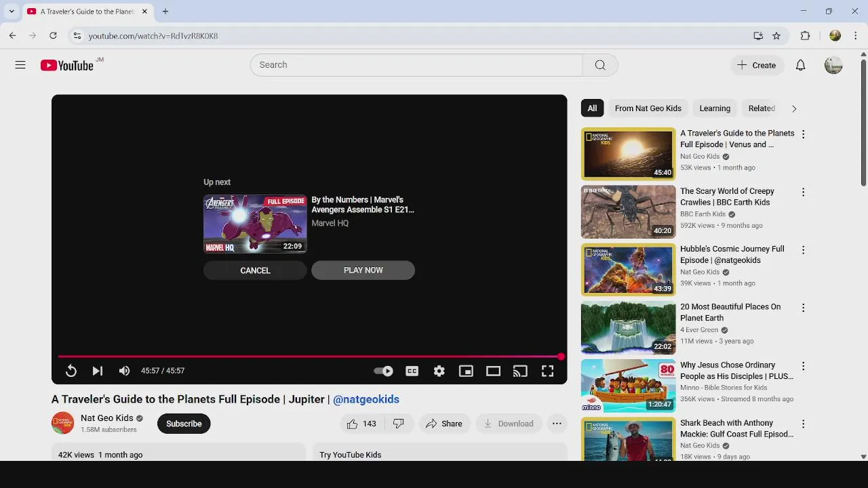Go to the YouTube home logo
The image size is (868, 488).
tap(66, 65)
